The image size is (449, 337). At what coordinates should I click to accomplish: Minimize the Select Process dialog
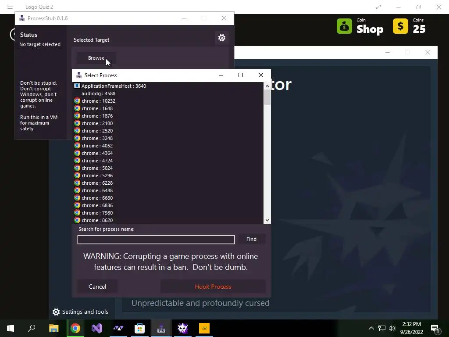point(221,75)
